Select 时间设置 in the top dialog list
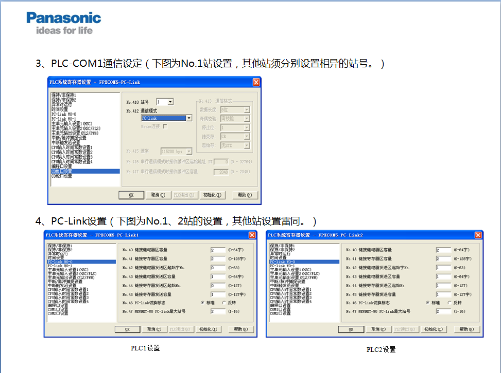 coord(60,109)
